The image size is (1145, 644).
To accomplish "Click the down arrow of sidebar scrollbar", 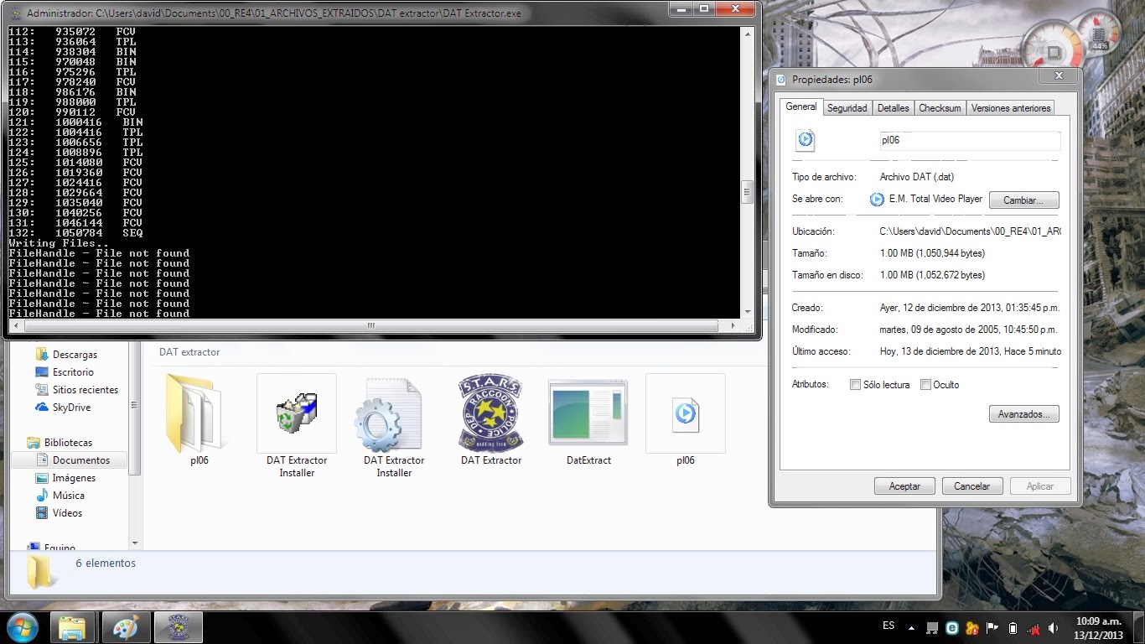I will pyautogui.click(x=134, y=543).
